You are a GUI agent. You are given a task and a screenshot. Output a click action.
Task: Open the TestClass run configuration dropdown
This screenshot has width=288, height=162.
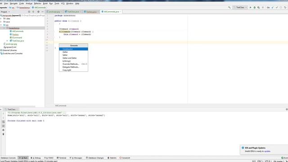click(240, 8)
